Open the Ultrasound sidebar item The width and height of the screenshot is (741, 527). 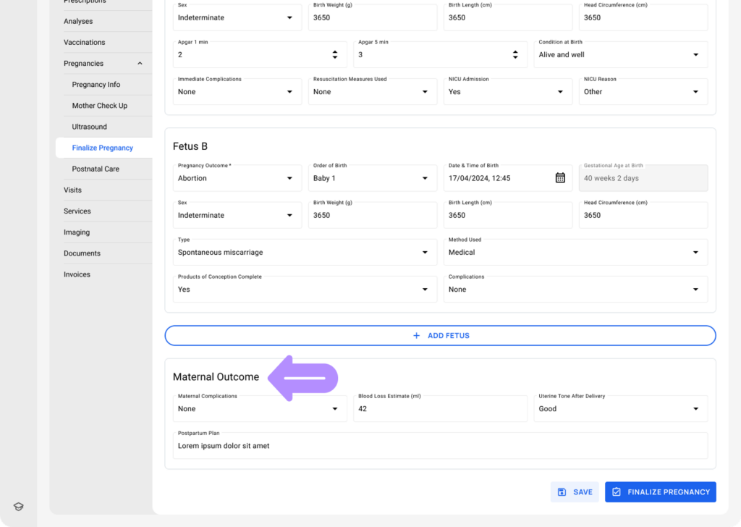click(x=90, y=127)
